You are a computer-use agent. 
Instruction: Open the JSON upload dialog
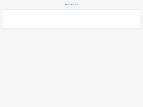pyautogui.click(x=71, y=5)
